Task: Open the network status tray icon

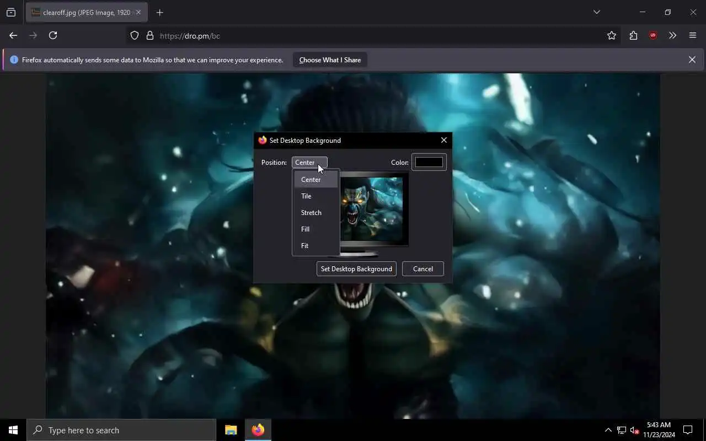Action: pyautogui.click(x=621, y=430)
